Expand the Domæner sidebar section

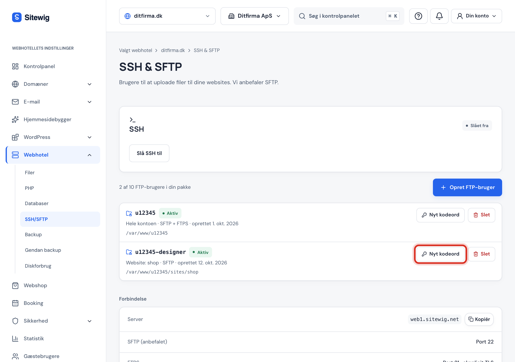point(90,84)
